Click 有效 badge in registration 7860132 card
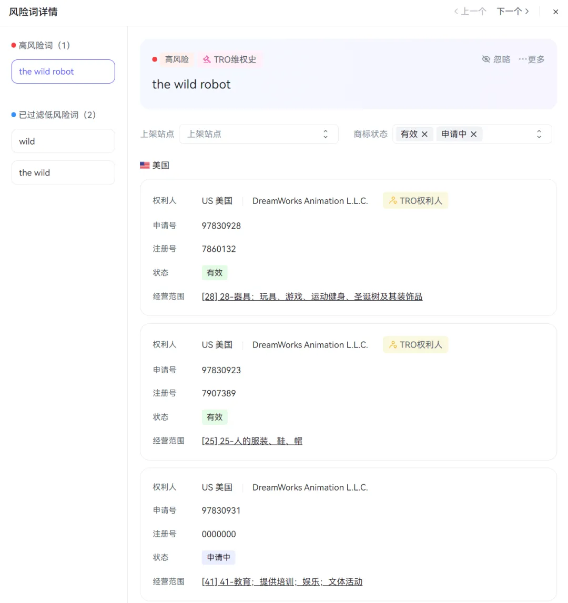Screen dimensions: 568x603 (215, 273)
